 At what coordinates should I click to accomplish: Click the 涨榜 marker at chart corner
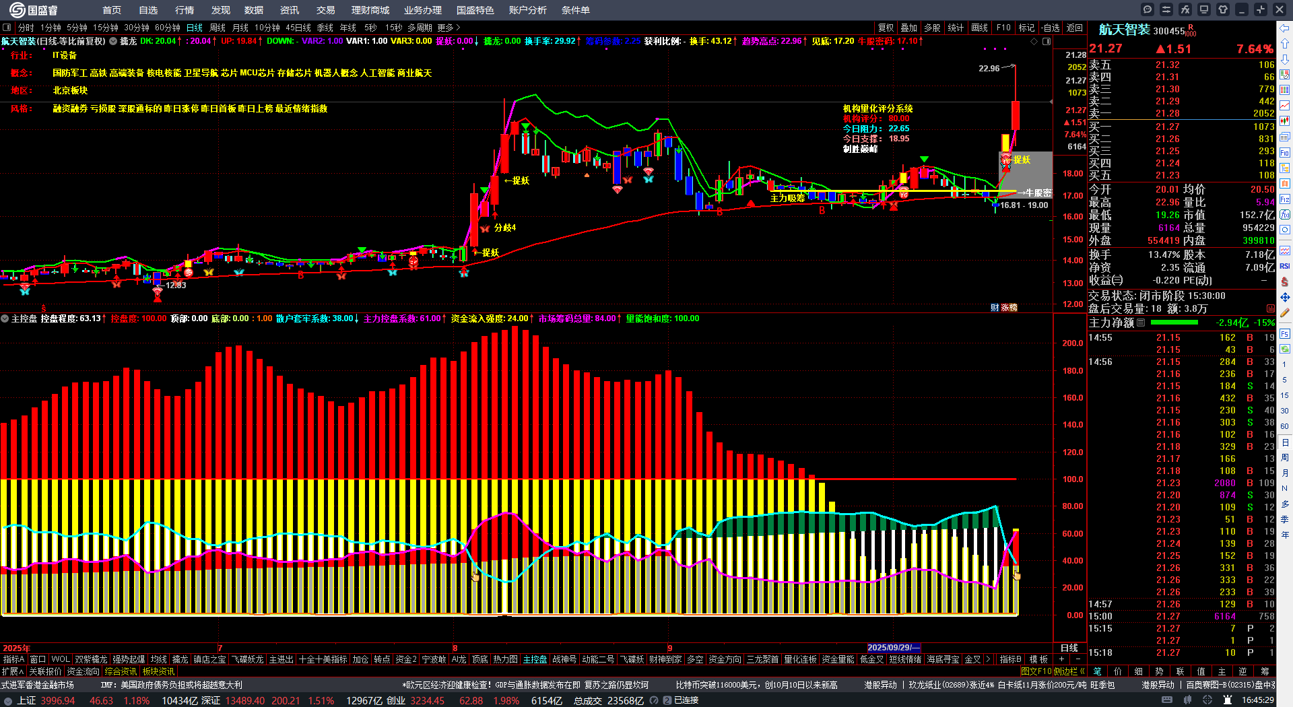click(1009, 308)
